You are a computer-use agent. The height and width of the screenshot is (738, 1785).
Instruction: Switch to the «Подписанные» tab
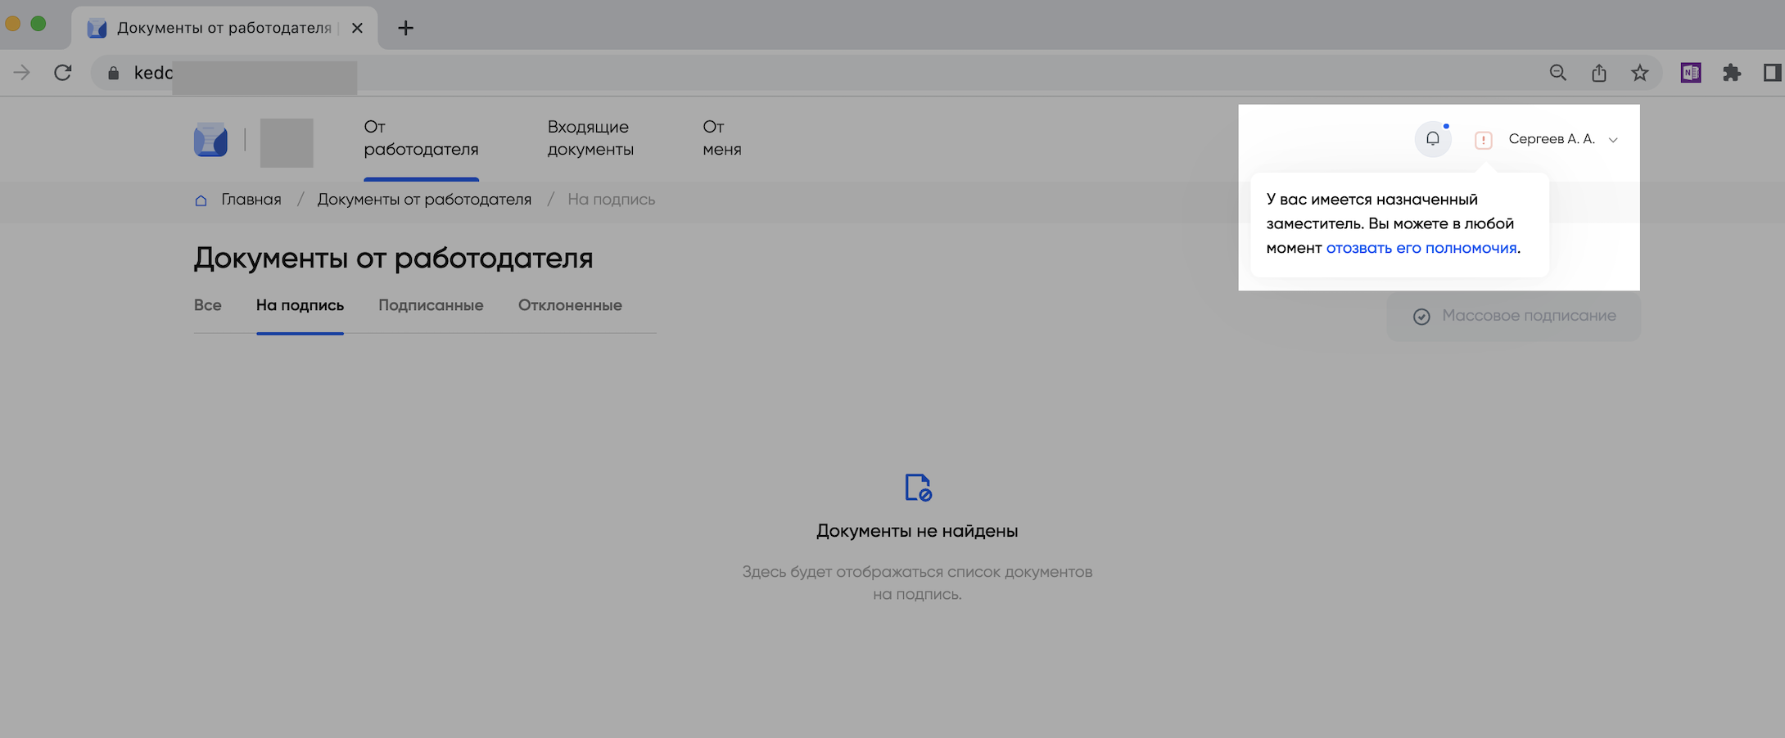click(x=431, y=305)
